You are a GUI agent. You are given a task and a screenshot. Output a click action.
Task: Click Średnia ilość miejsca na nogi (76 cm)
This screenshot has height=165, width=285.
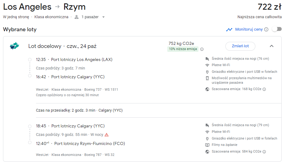[240, 59]
